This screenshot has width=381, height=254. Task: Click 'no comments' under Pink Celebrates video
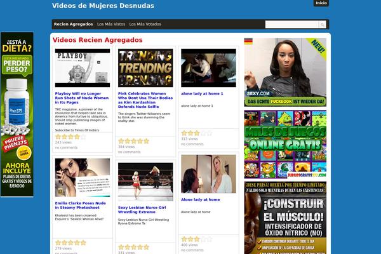click(x=129, y=152)
